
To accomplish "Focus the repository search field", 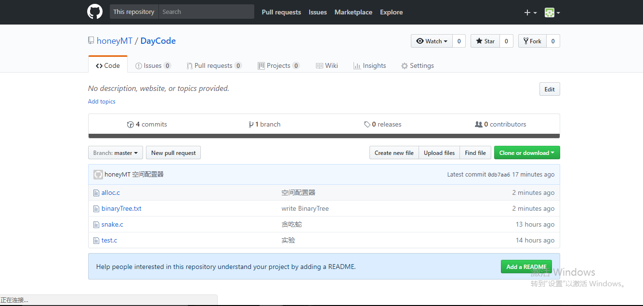I will pos(206,12).
